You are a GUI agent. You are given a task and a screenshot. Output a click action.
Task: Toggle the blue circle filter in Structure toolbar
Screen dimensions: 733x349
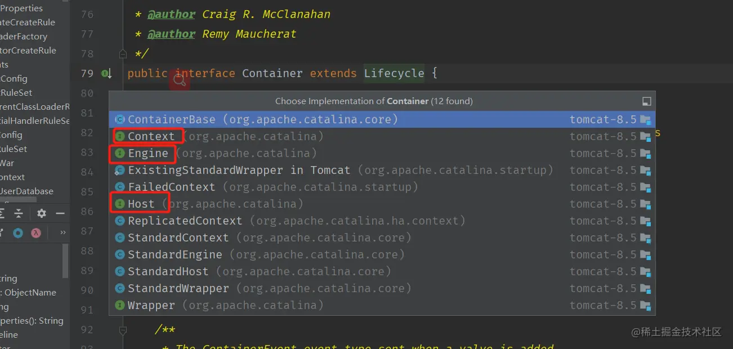coord(18,233)
